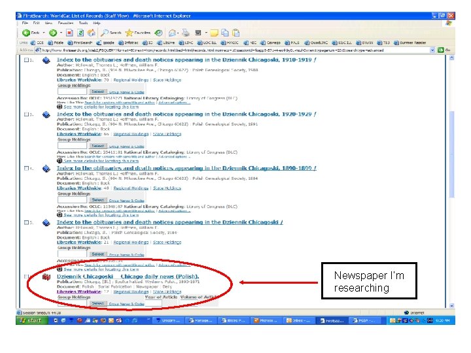The height and width of the screenshot is (353, 471).
Task: Expand the address bar dropdown
Action: pos(432,50)
